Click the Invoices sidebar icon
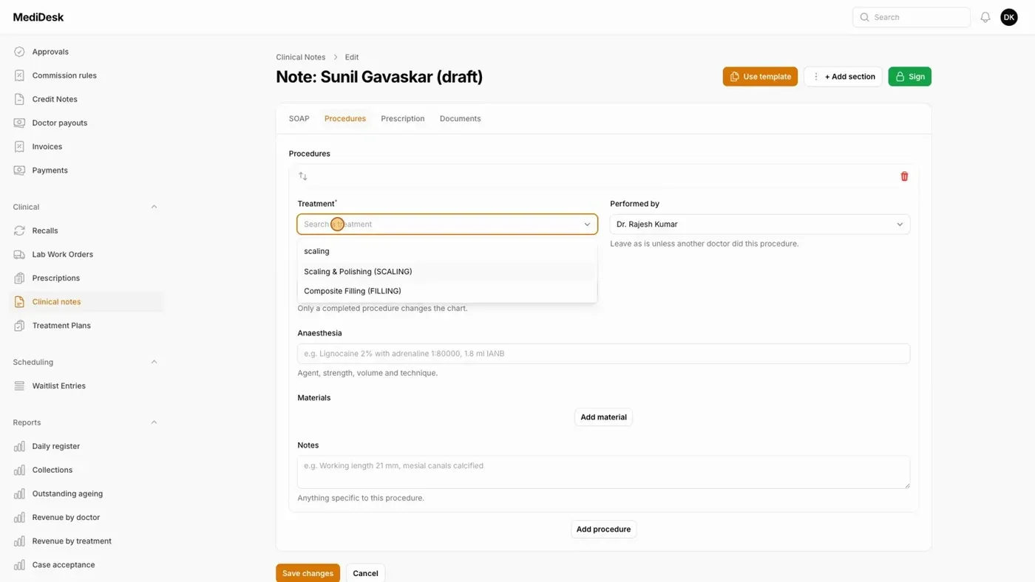Image resolution: width=1035 pixels, height=582 pixels. (19, 146)
